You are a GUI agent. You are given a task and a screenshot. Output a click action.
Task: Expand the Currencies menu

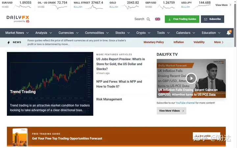tap(68, 33)
